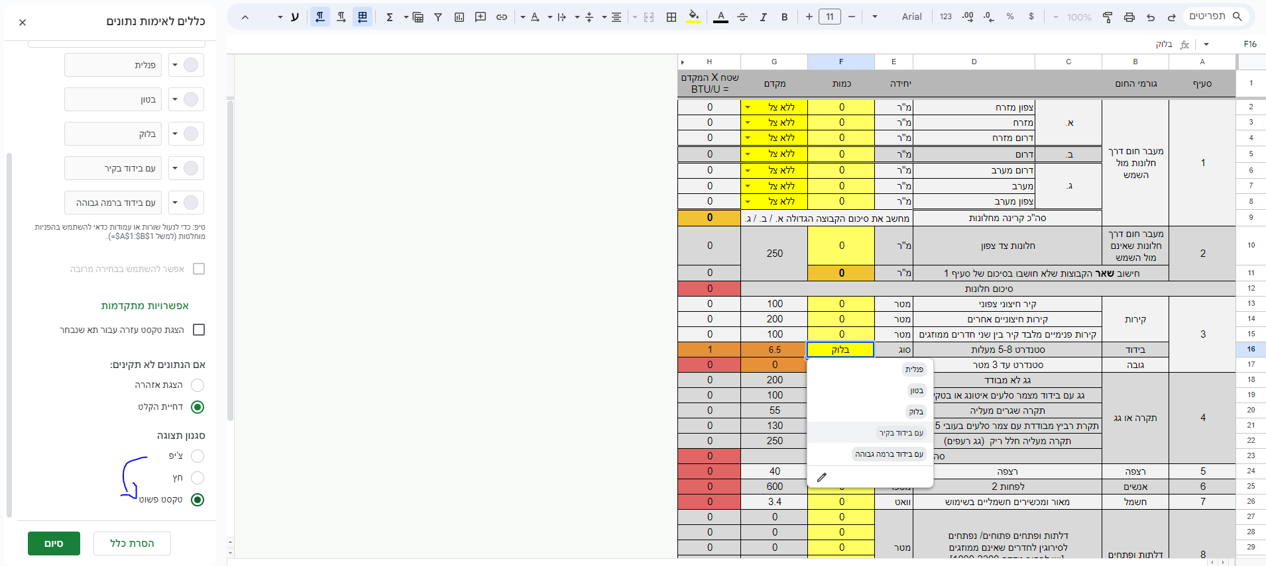Screen dimensions: 1266x566
Task: Format the cell as currency ($)
Action: pyautogui.click(x=1031, y=17)
